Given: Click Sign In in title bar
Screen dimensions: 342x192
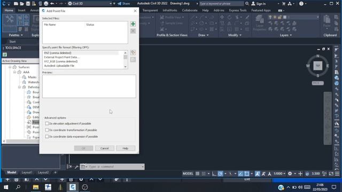Looking at the screenshot, I should point(259,4).
